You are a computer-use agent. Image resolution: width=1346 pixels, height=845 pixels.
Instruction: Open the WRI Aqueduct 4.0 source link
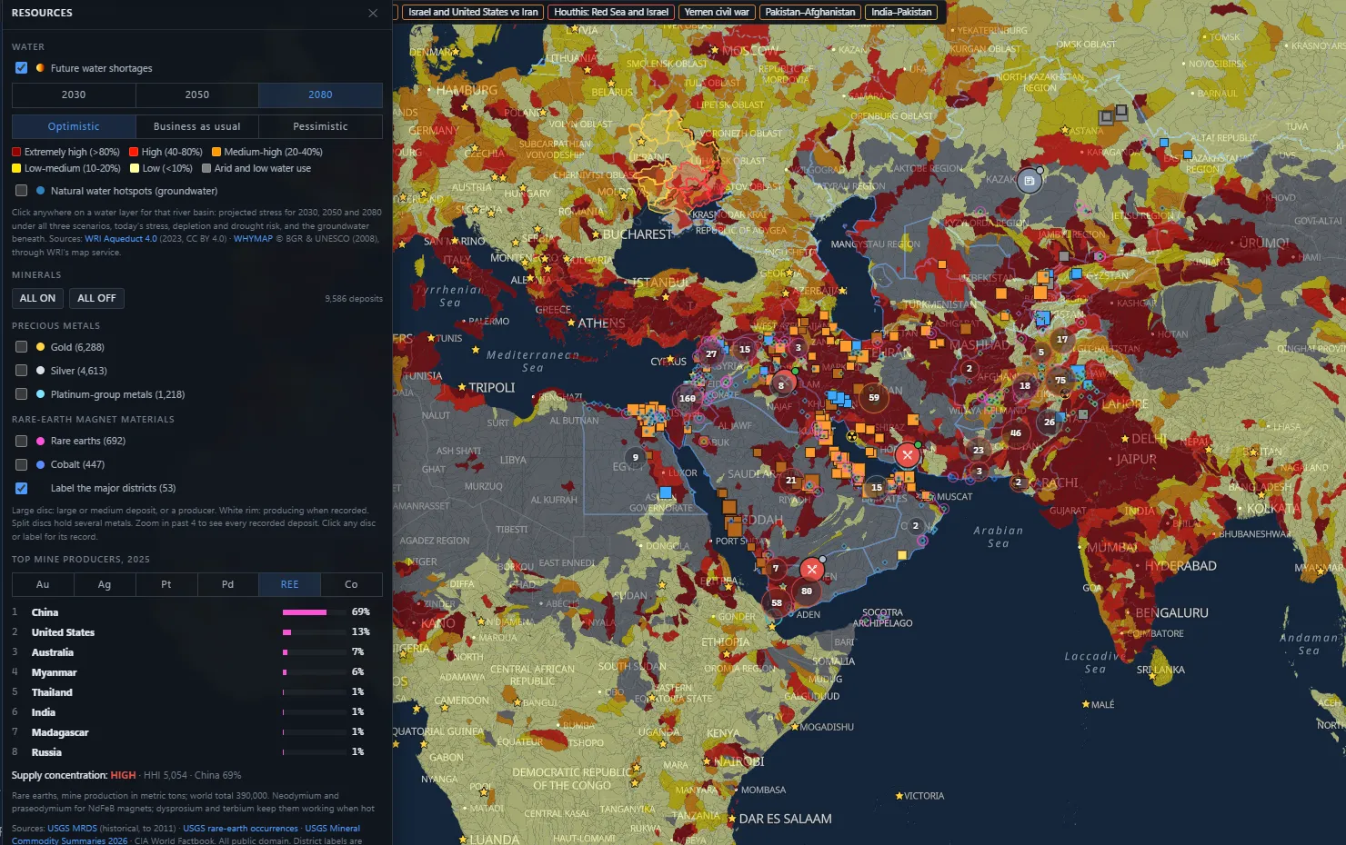(121, 239)
